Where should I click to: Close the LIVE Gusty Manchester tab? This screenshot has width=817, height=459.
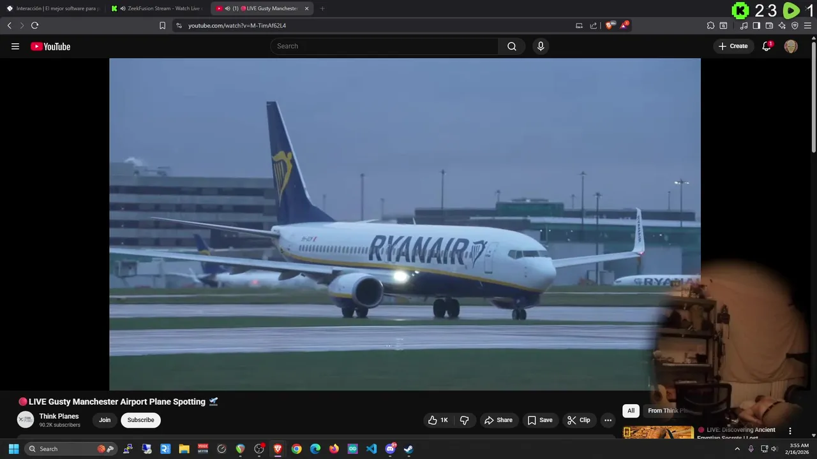[x=307, y=8]
